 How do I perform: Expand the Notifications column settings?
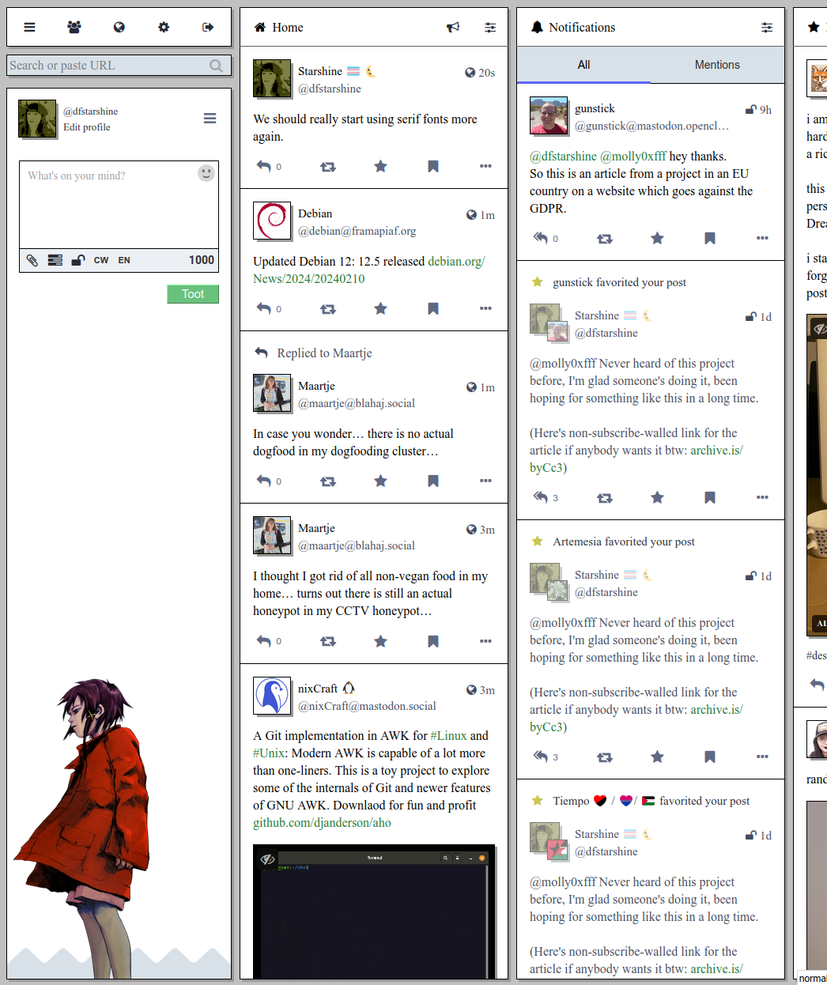pyautogui.click(x=767, y=27)
